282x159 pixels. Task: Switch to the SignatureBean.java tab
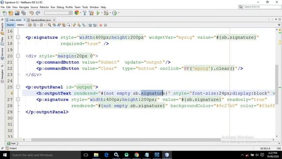pos(41,20)
